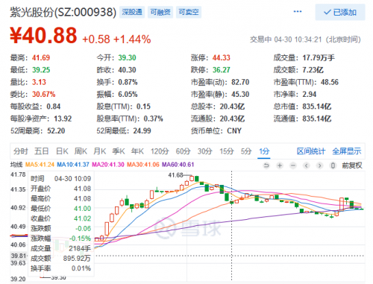
Task: Click the 已添加 watchlist button
Action: click(340, 12)
